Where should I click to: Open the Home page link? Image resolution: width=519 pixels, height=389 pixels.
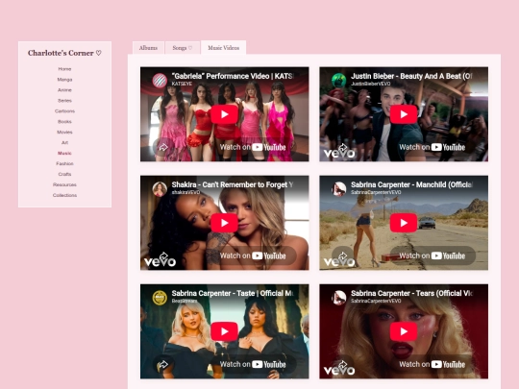coord(64,69)
